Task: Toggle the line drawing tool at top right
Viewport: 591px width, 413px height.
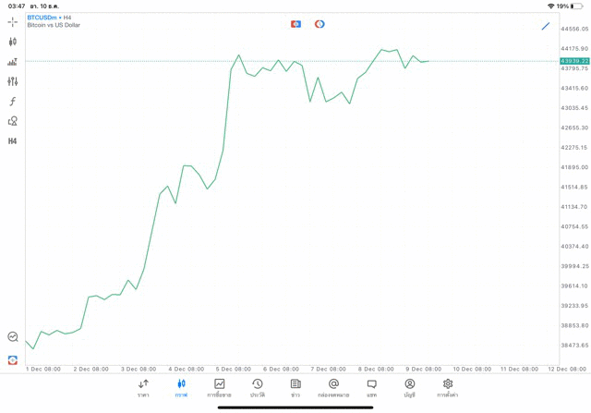Action: pyautogui.click(x=546, y=26)
